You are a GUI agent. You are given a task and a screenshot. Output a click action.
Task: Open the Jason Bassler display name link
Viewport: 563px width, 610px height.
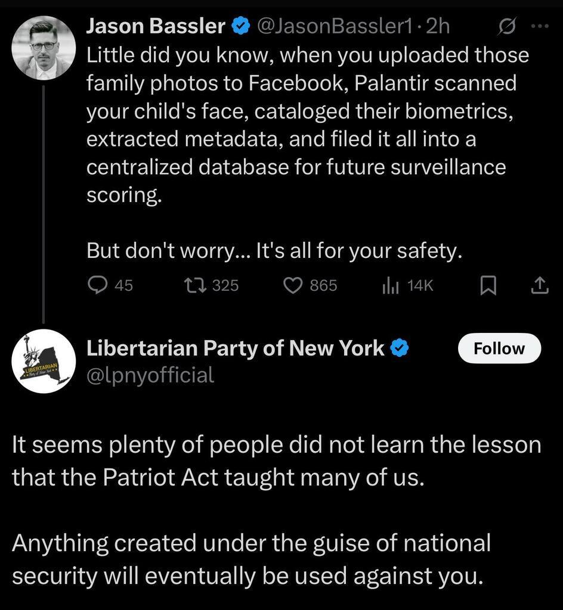pos(156,26)
